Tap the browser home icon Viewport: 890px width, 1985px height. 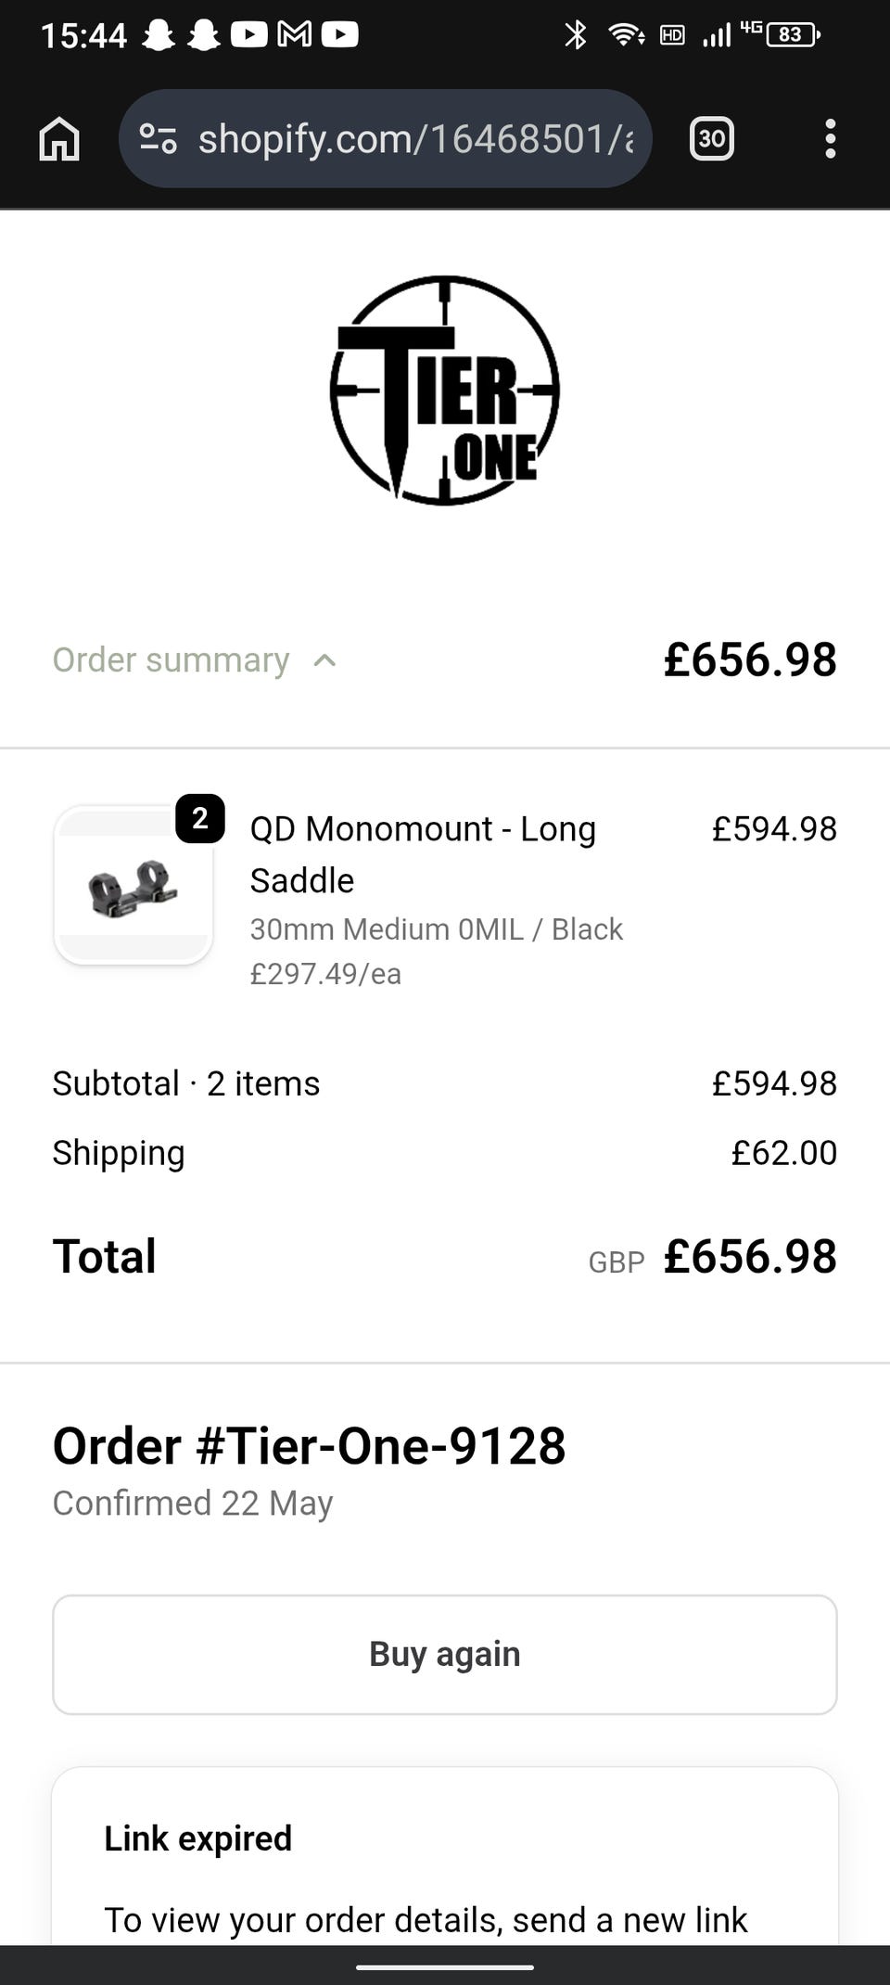click(x=59, y=139)
